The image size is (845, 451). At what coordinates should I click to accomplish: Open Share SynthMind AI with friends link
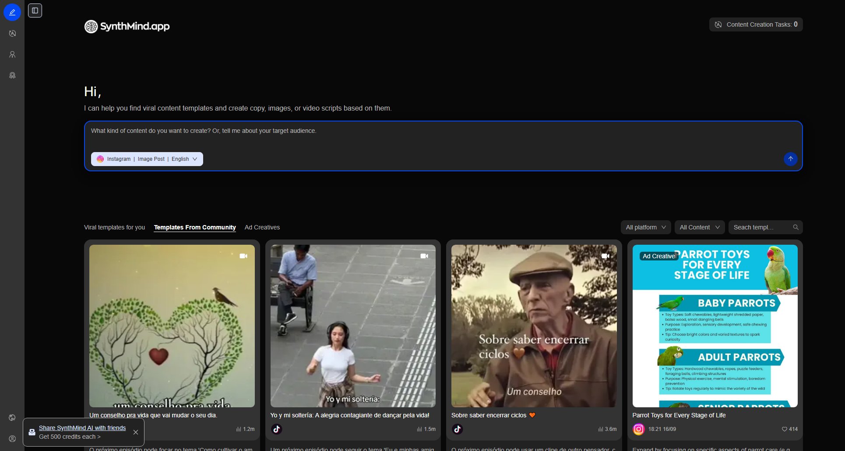point(82,428)
